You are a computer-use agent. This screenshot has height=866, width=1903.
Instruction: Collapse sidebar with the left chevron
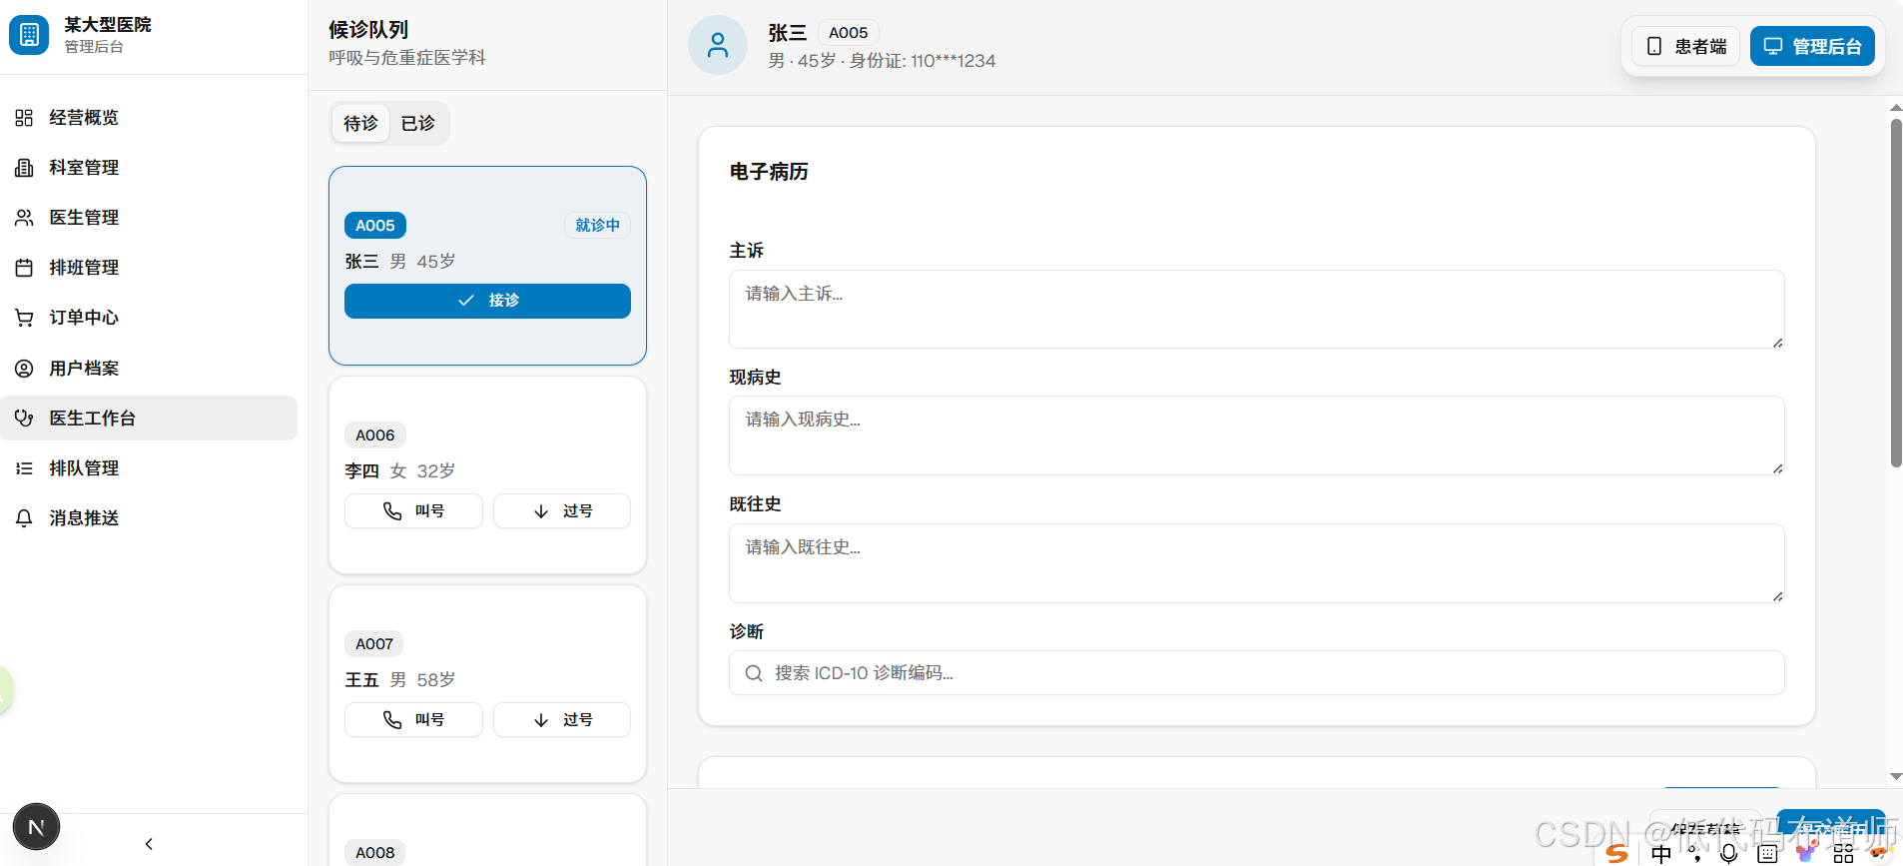pyautogui.click(x=149, y=844)
